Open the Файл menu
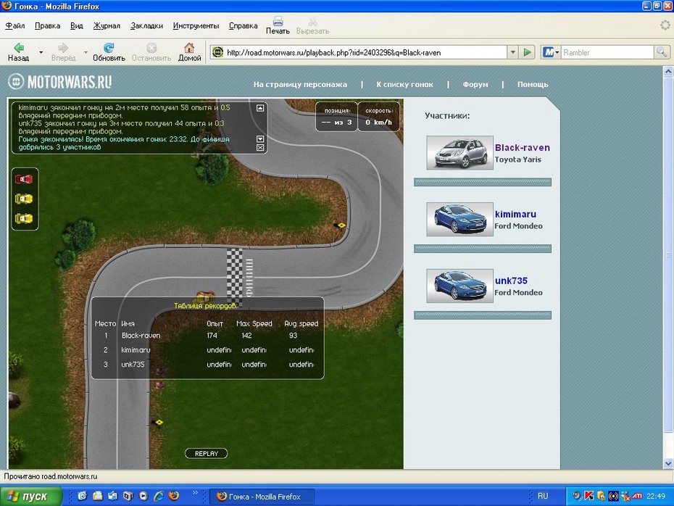This screenshot has height=506, width=674. pos(15,25)
